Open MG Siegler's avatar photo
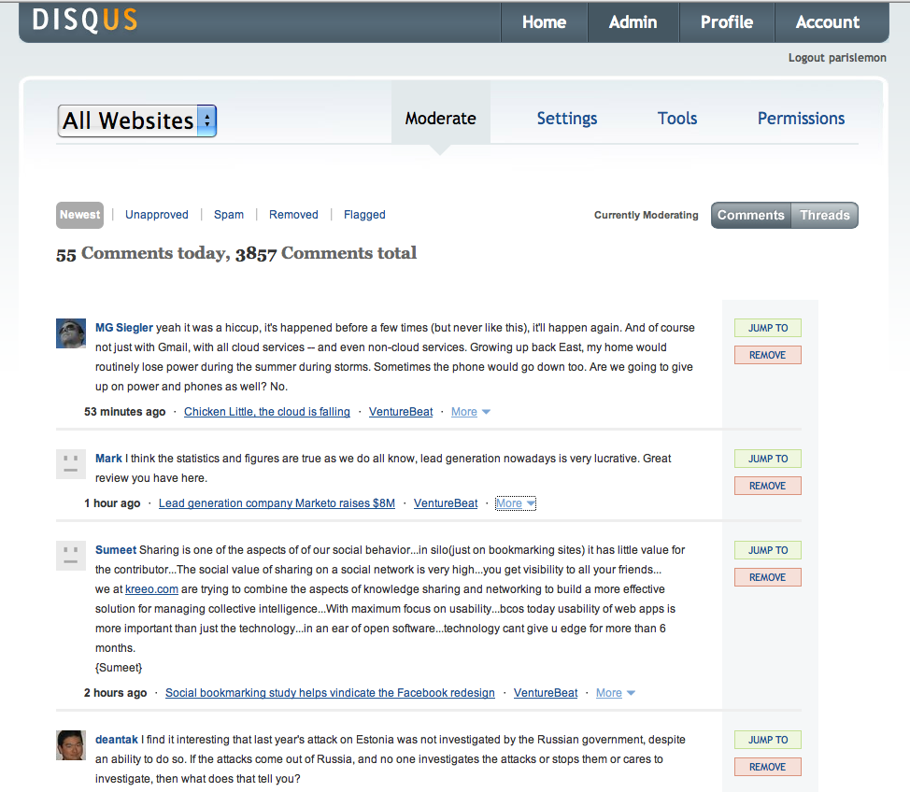910x792 pixels. point(71,333)
